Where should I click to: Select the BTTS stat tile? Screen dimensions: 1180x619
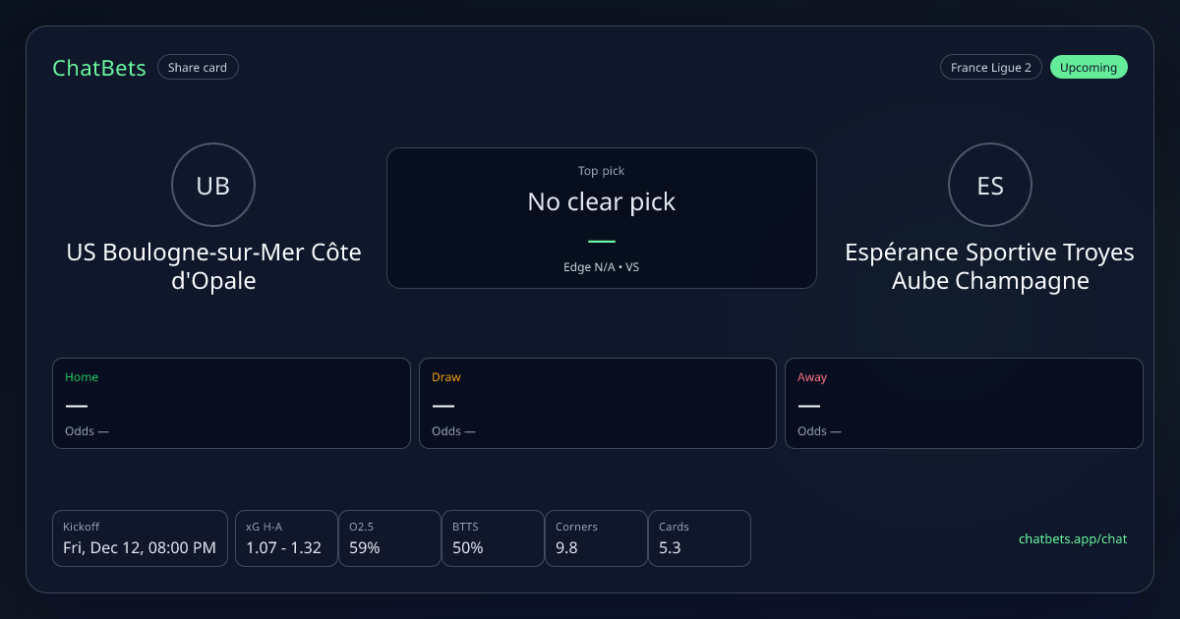pyautogui.click(x=493, y=538)
